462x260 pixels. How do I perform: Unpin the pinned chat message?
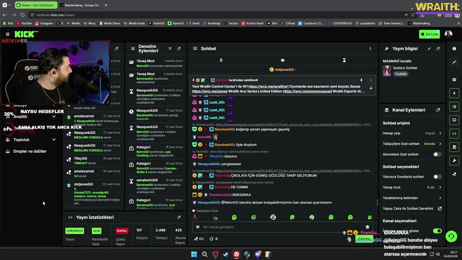[x=361, y=80]
